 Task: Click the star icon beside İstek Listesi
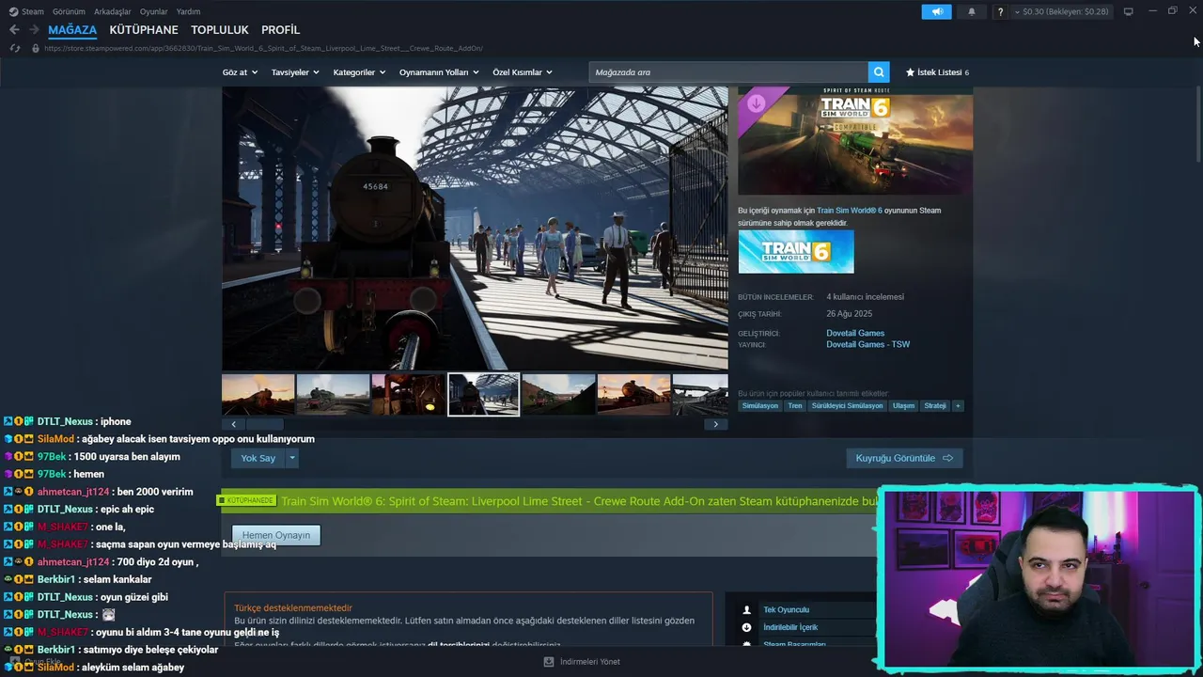pos(910,72)
